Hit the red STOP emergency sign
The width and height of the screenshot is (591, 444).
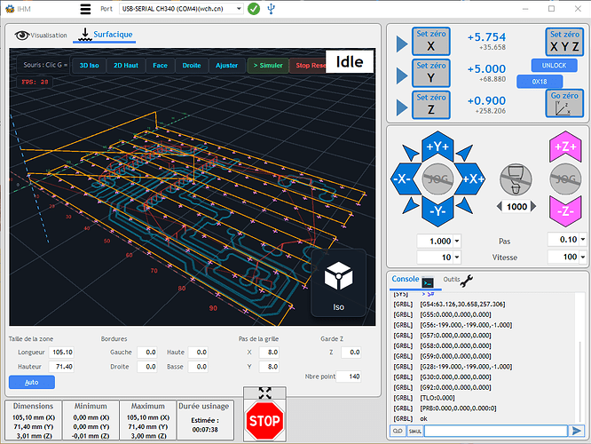pyautogui.click(x=264, y=421)
